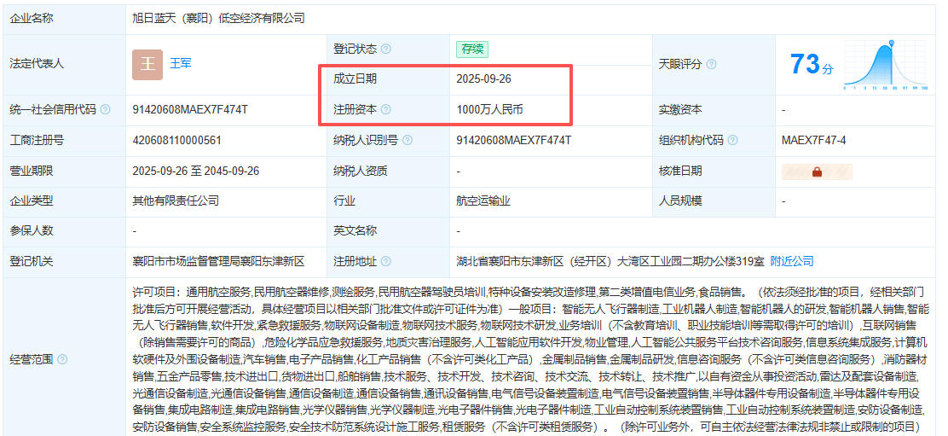Click the 营业期限 label cell
This screenshot has width=948, height=436.
[x=64, y=171]
